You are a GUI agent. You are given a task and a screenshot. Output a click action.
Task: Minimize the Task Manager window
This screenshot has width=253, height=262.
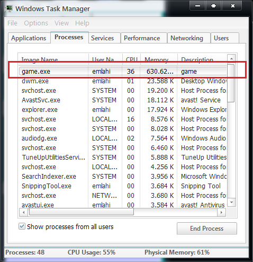[197, 6]
